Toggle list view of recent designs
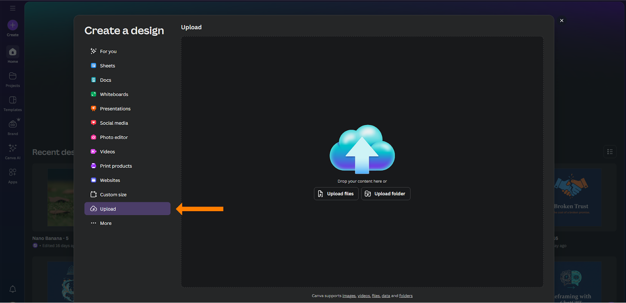 [x=610, y=152]
